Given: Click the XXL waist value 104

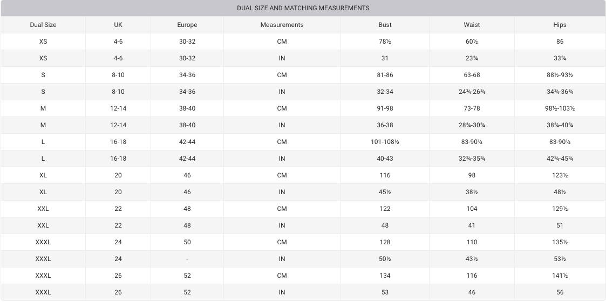Looking at the screenshot, I should click(472, 209).
